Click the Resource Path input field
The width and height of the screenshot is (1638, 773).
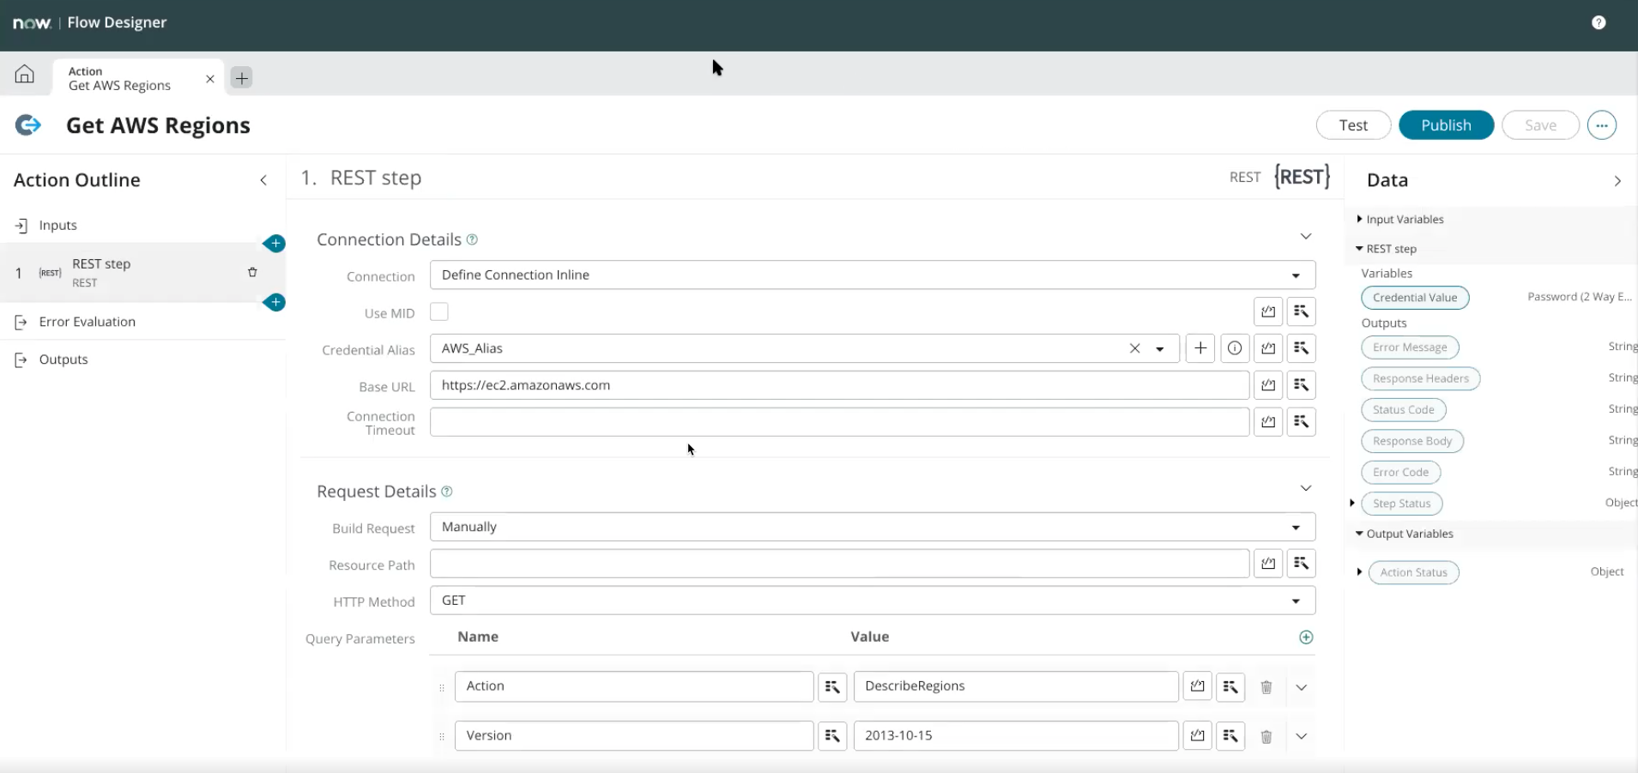[x=839, y=564]
